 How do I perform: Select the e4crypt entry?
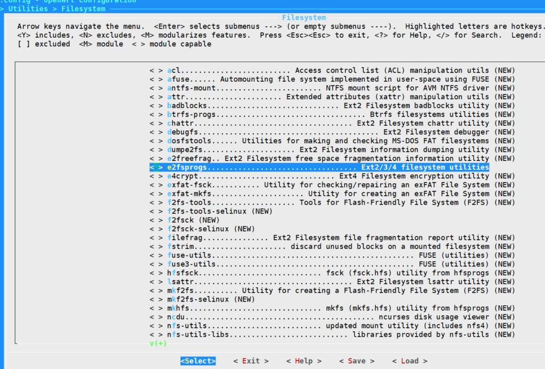pos(332,176)
